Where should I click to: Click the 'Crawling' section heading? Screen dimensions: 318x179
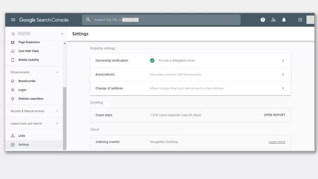[96, 102]
